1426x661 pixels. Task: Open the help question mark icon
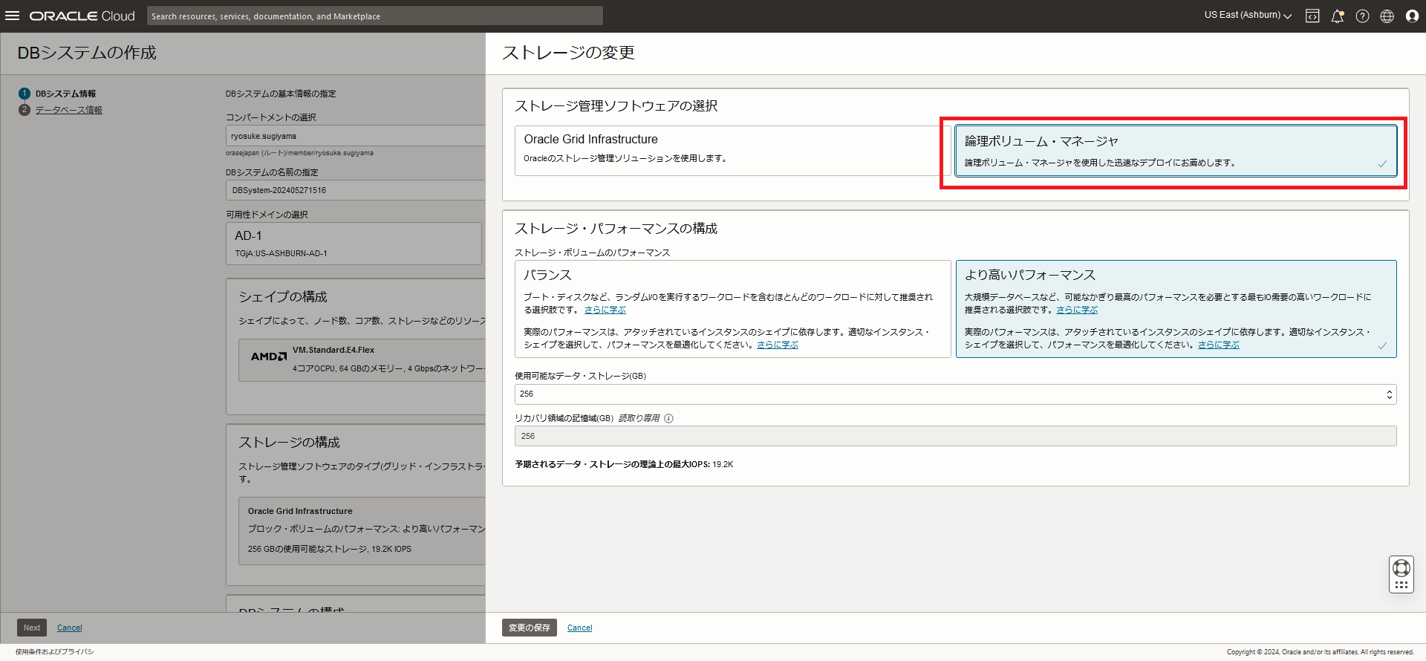tap(1362, 16)
